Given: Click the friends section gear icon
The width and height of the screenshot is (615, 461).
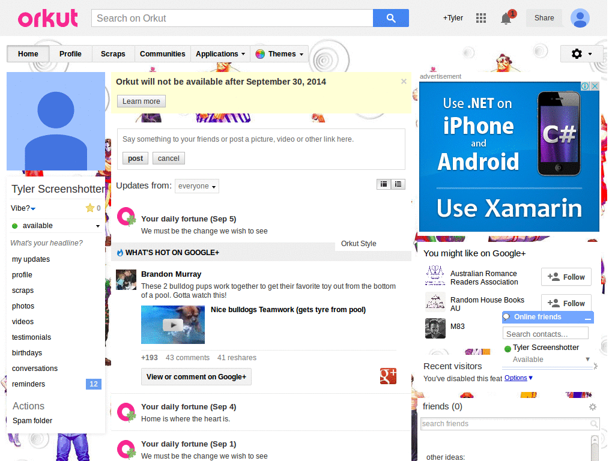Looking at the screenshot, I should (593, 407).
